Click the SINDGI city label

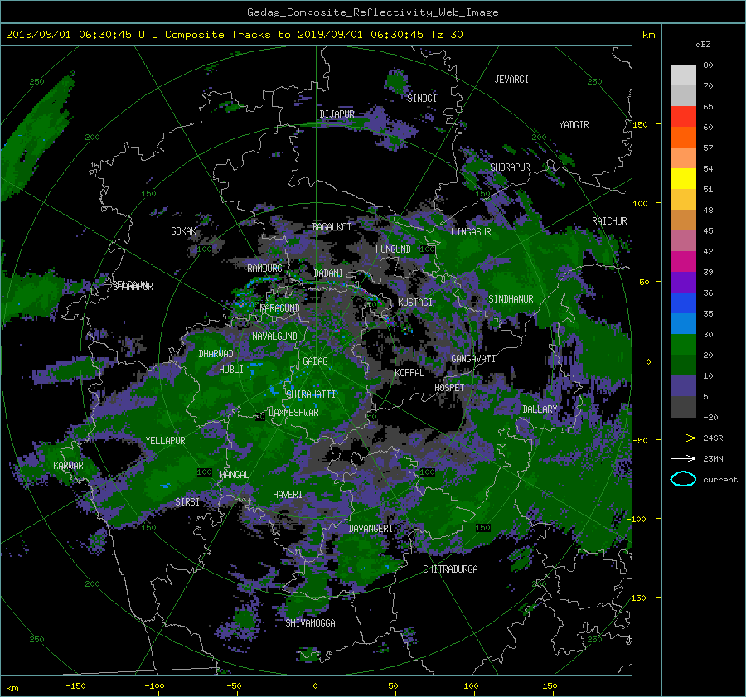pyautogui.click(x=422, y=99)
